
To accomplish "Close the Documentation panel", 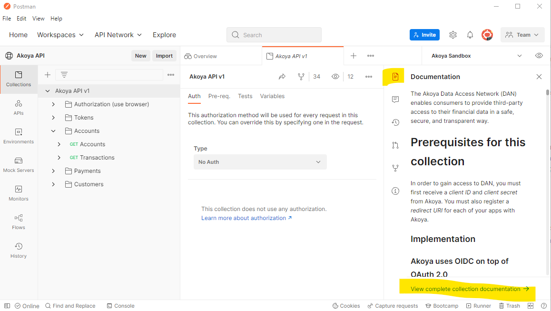I will [539, 77].
